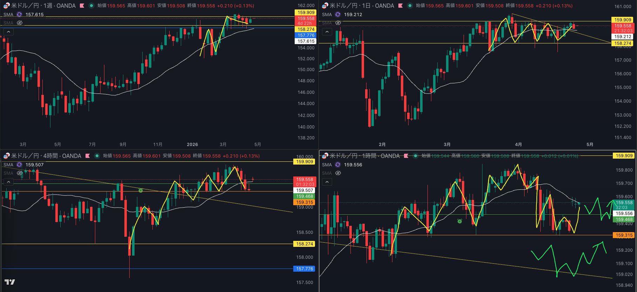637x292 pixels.
Task: Show the hidden SMA in weekly chart
Action: 20,23
